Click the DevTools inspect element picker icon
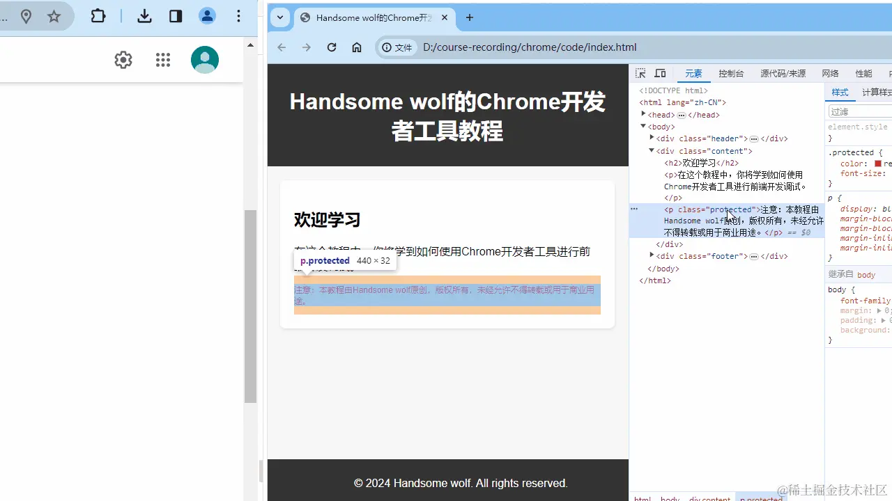 [x=640, y=73]
